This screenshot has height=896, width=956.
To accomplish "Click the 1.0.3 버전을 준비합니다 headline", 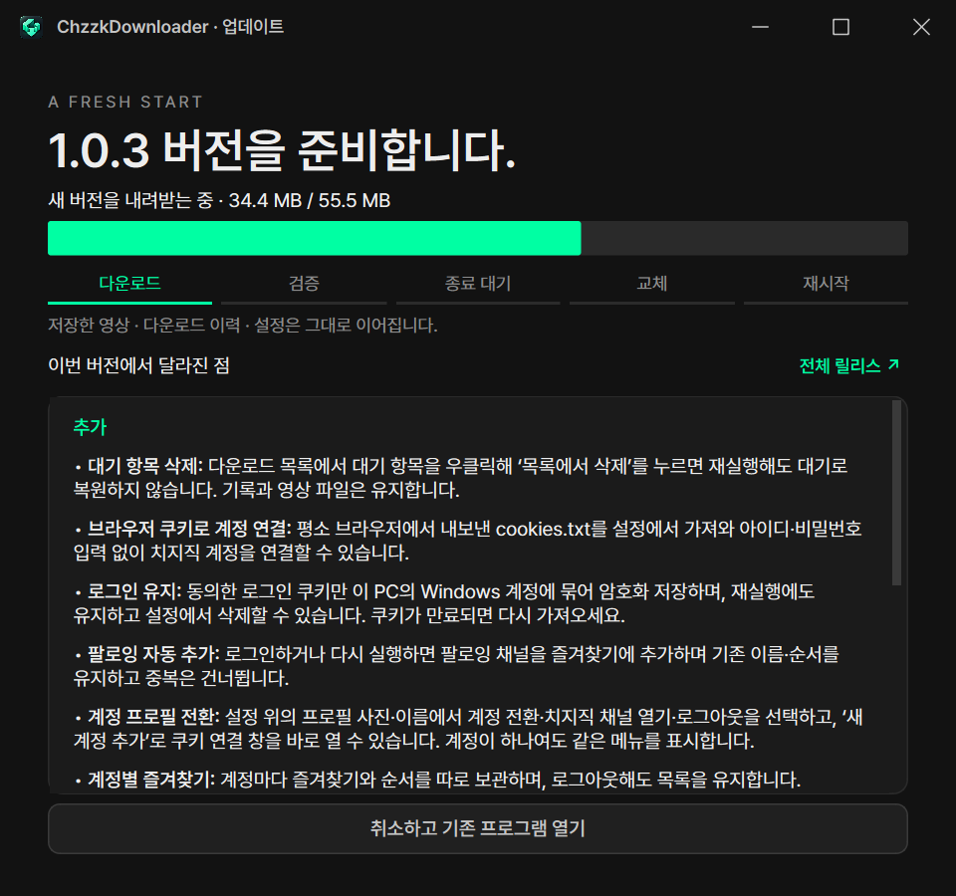I will tap(282, 150).
